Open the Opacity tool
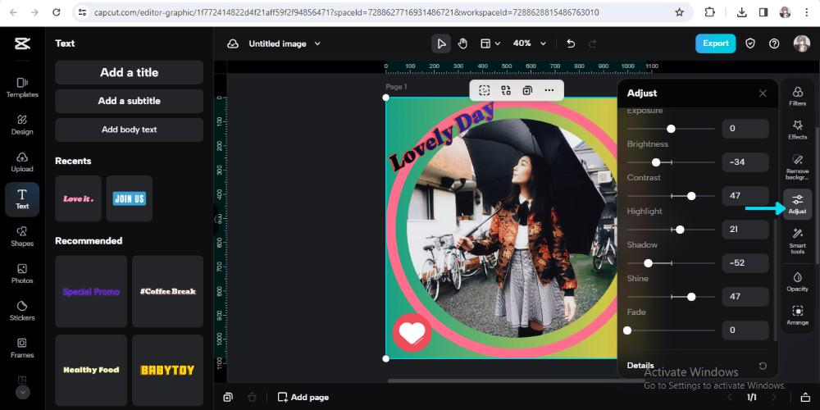 [798, 281]
